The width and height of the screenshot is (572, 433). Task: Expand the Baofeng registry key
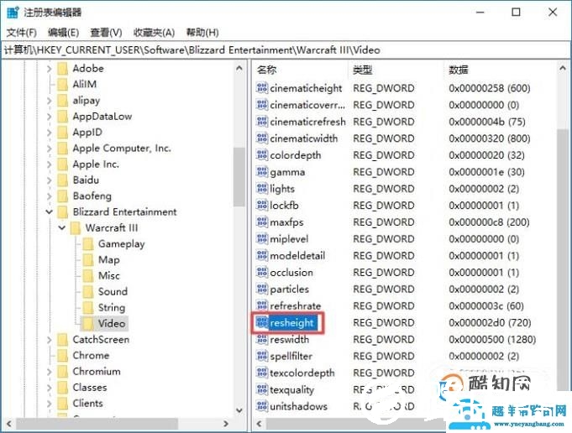pos(50,196)
